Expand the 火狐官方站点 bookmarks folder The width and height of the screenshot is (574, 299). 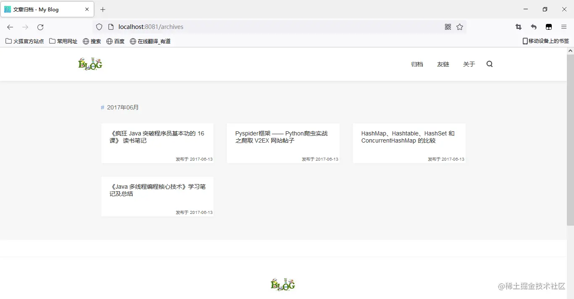(24, 41)
